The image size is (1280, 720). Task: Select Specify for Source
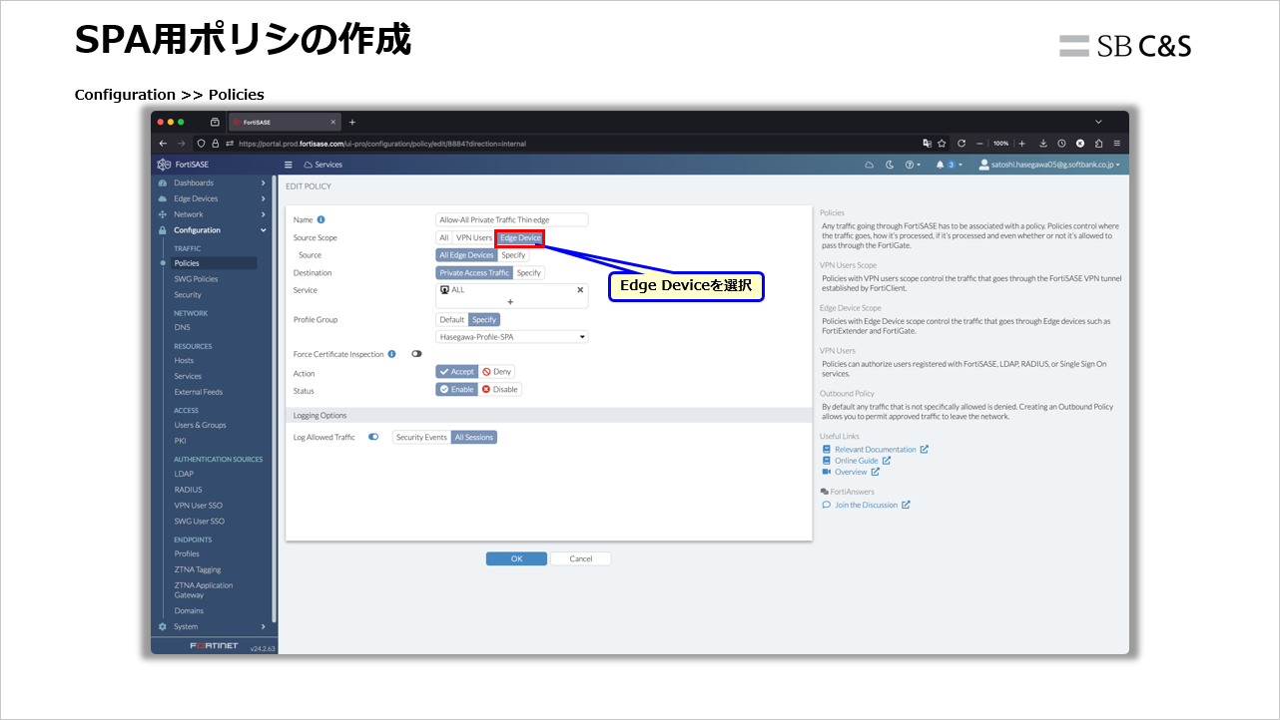(513, 255)
